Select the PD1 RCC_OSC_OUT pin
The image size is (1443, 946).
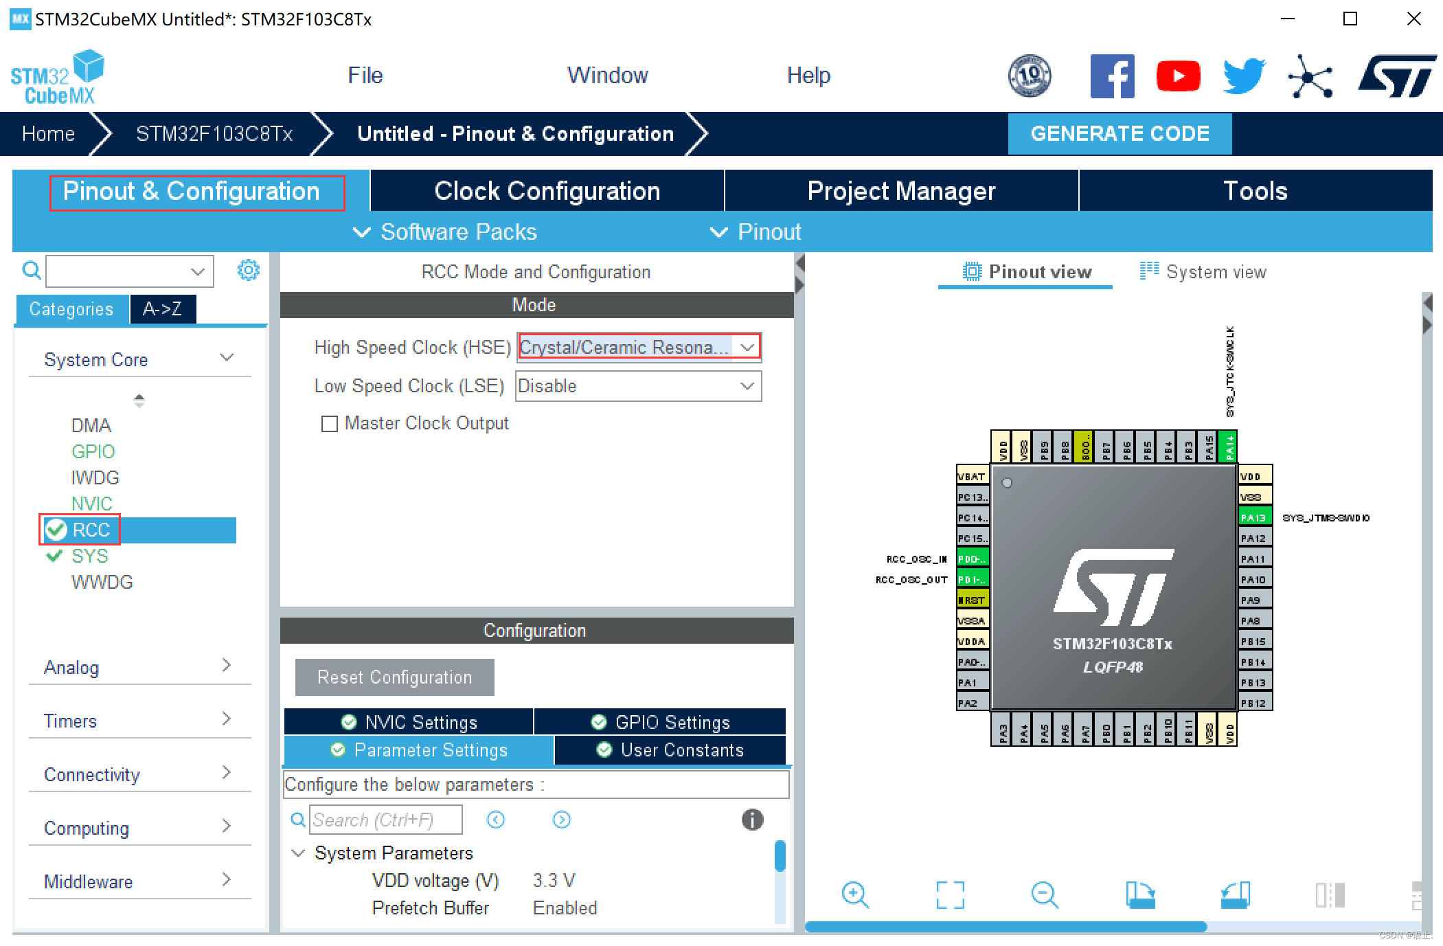[973, 579]
